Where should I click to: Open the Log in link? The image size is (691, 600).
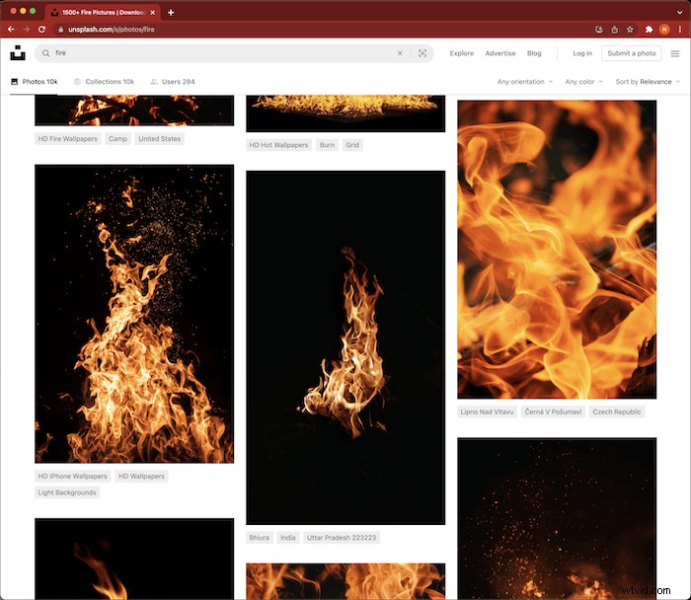[582, 53]
